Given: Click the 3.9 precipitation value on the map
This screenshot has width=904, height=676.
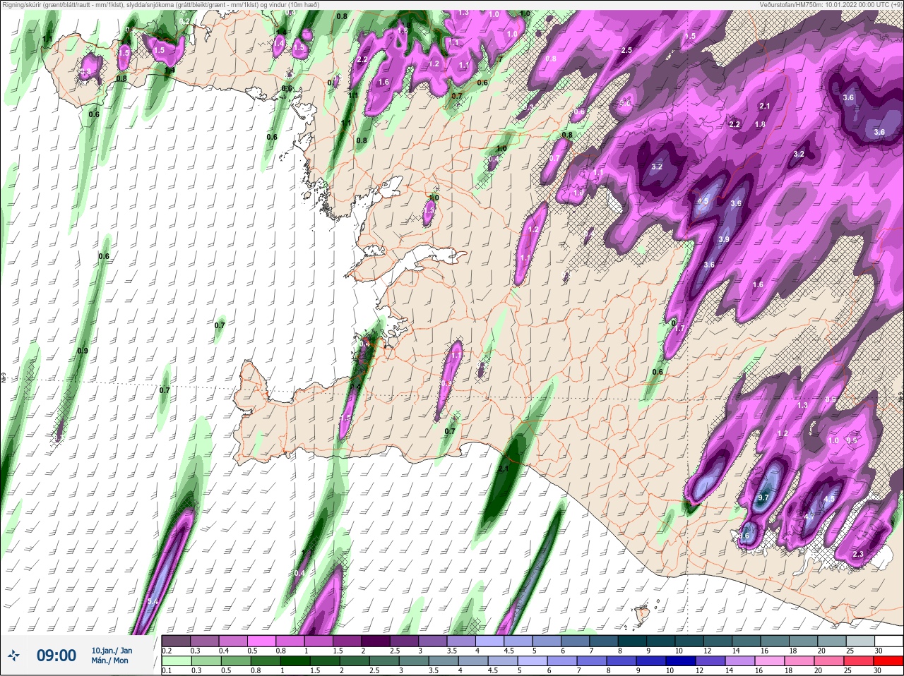Looking at the screenshot, I should tap(724, 240).
